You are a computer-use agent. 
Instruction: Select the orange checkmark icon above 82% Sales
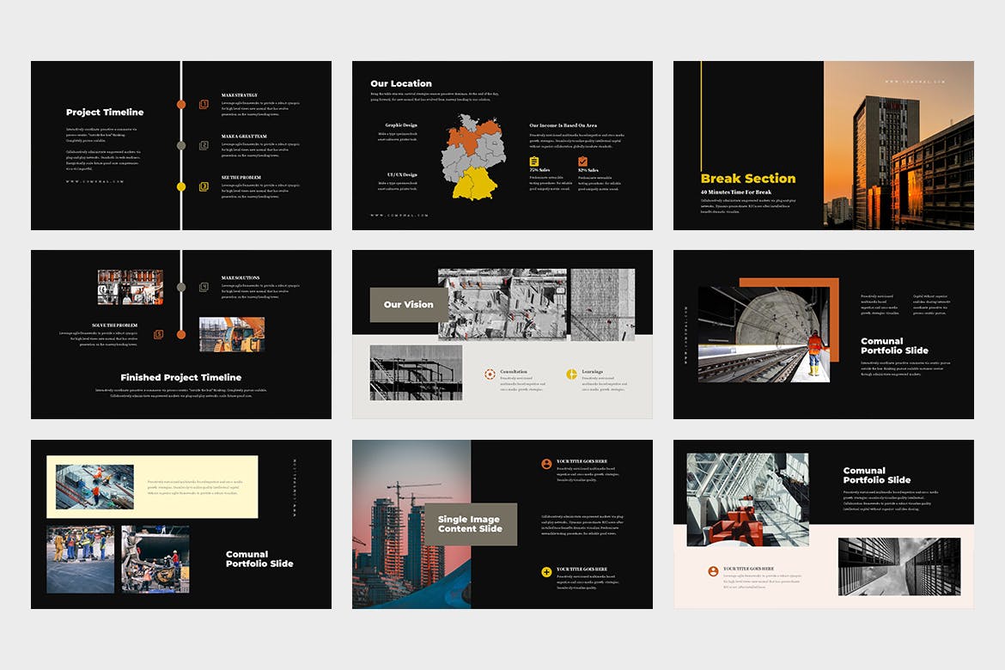click(583, 161)
